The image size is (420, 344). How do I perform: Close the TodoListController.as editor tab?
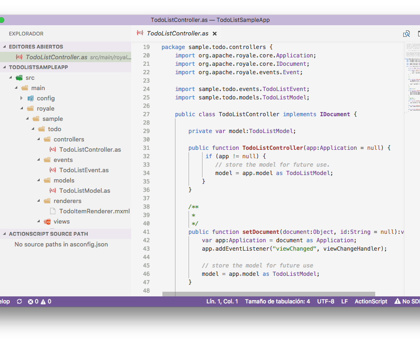click(x=215, y=34)
